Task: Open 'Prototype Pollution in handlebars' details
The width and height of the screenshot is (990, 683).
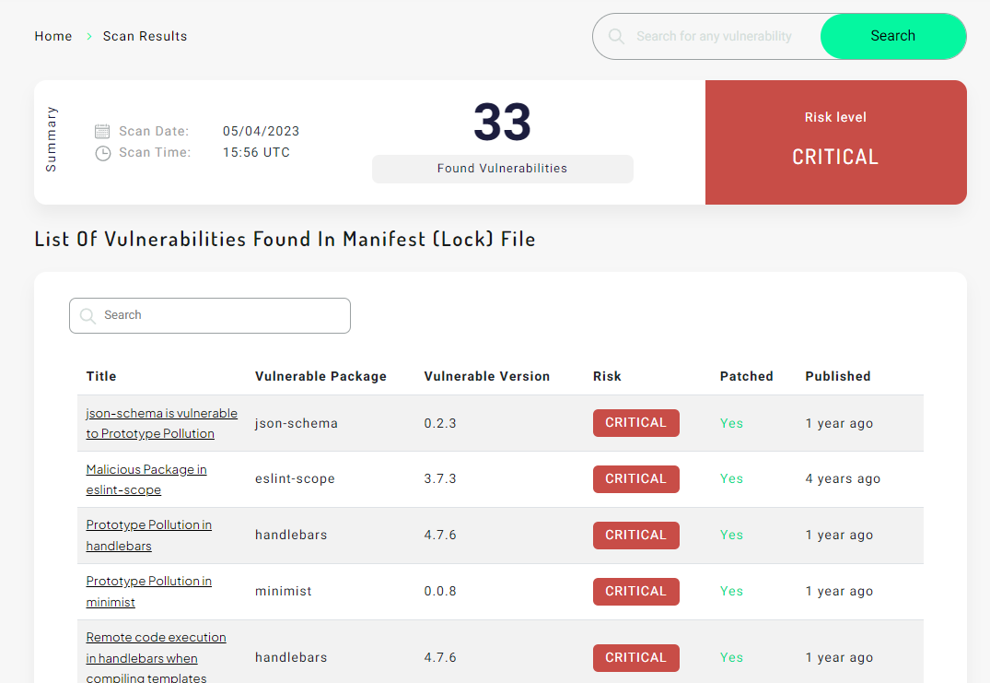Action: (148, 535)
